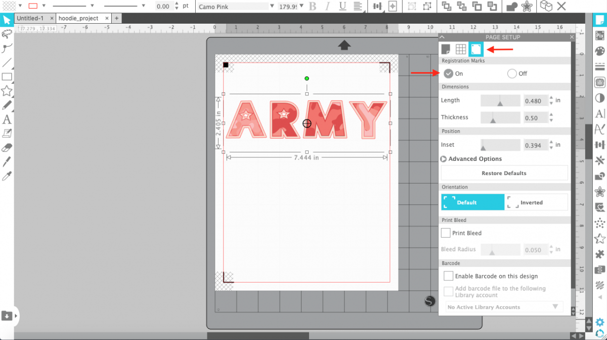Viewport: 607px width, 340px height.
Task: Pick the Eyedropper tool
Action: pos(7,176)
